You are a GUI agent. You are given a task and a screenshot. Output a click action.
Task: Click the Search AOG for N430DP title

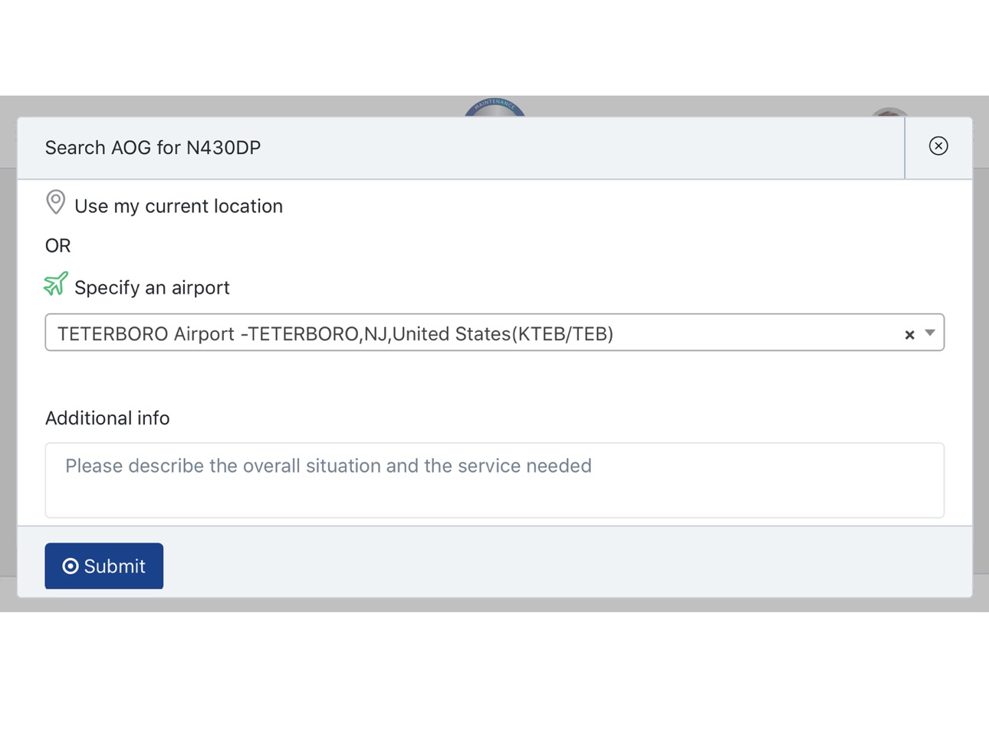[153, 148]
